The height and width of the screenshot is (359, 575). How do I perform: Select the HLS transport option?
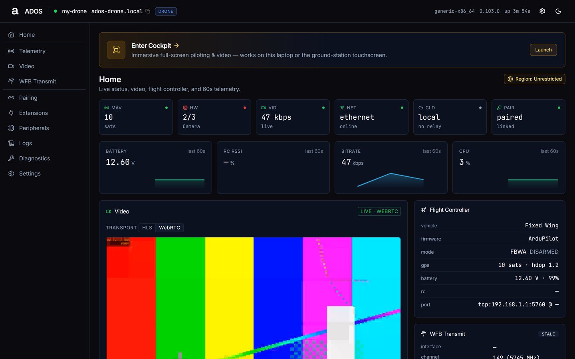pyautogui.click(x=147, y=228)
